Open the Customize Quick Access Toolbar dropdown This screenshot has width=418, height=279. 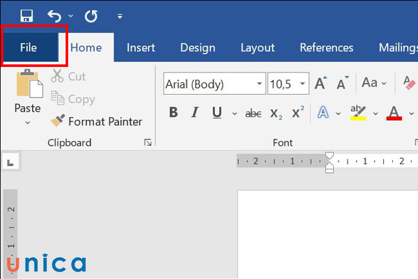point(120,15)
